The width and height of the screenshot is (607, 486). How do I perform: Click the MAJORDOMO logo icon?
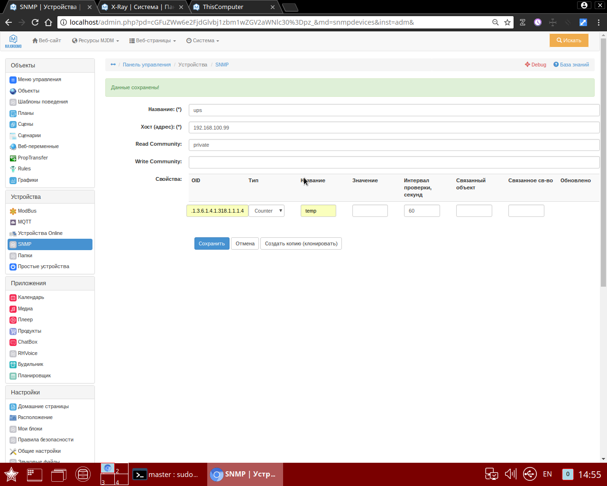point(13,40)
